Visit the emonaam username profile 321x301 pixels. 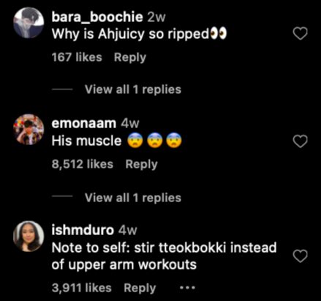point(83,123)
